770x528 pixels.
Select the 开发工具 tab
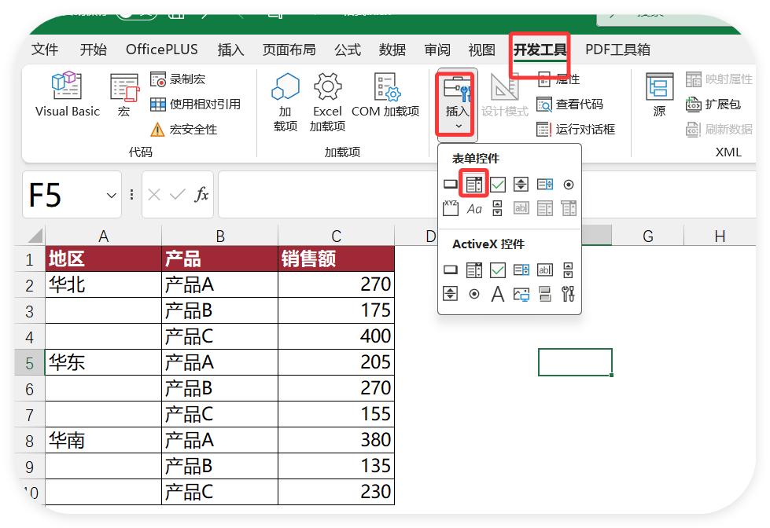pos(540,49)
